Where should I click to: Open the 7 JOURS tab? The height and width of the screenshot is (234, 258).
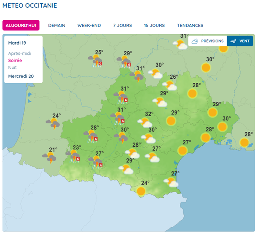pyautogui.click(x=122, y=25)
